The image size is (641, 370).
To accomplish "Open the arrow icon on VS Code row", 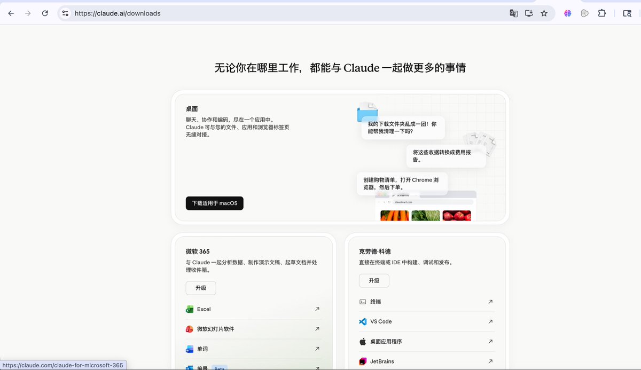I will pos(490,321).
